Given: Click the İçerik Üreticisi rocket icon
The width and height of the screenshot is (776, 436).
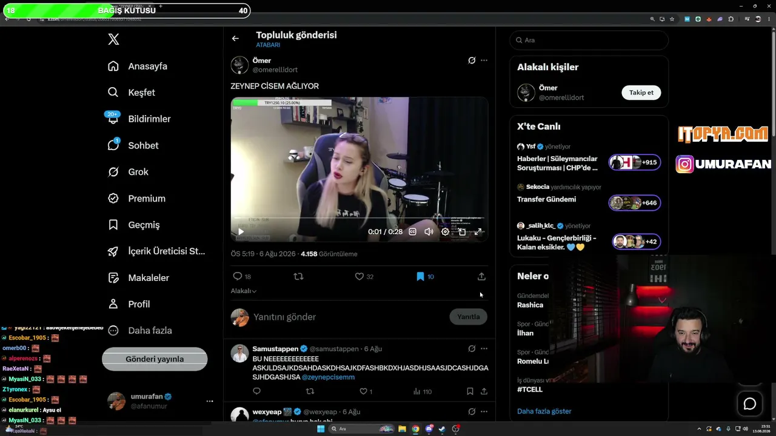Looking at the screenshot, I should click(x=113, y=251).
